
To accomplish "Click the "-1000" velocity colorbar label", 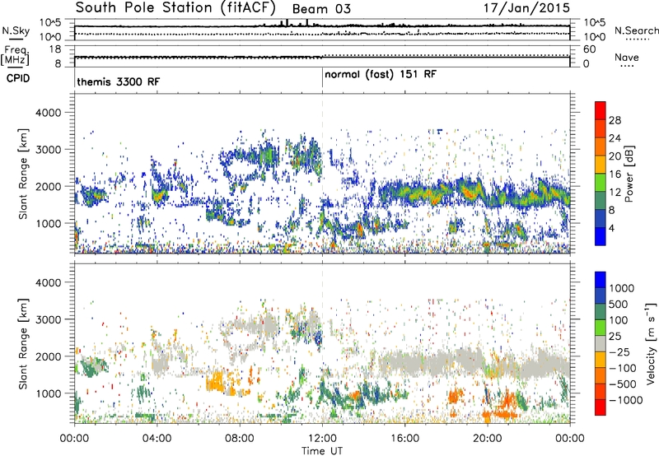I will tap(626, 400).
